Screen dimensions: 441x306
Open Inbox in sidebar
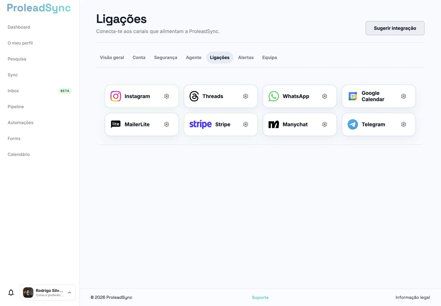click(x=13, y=91)
